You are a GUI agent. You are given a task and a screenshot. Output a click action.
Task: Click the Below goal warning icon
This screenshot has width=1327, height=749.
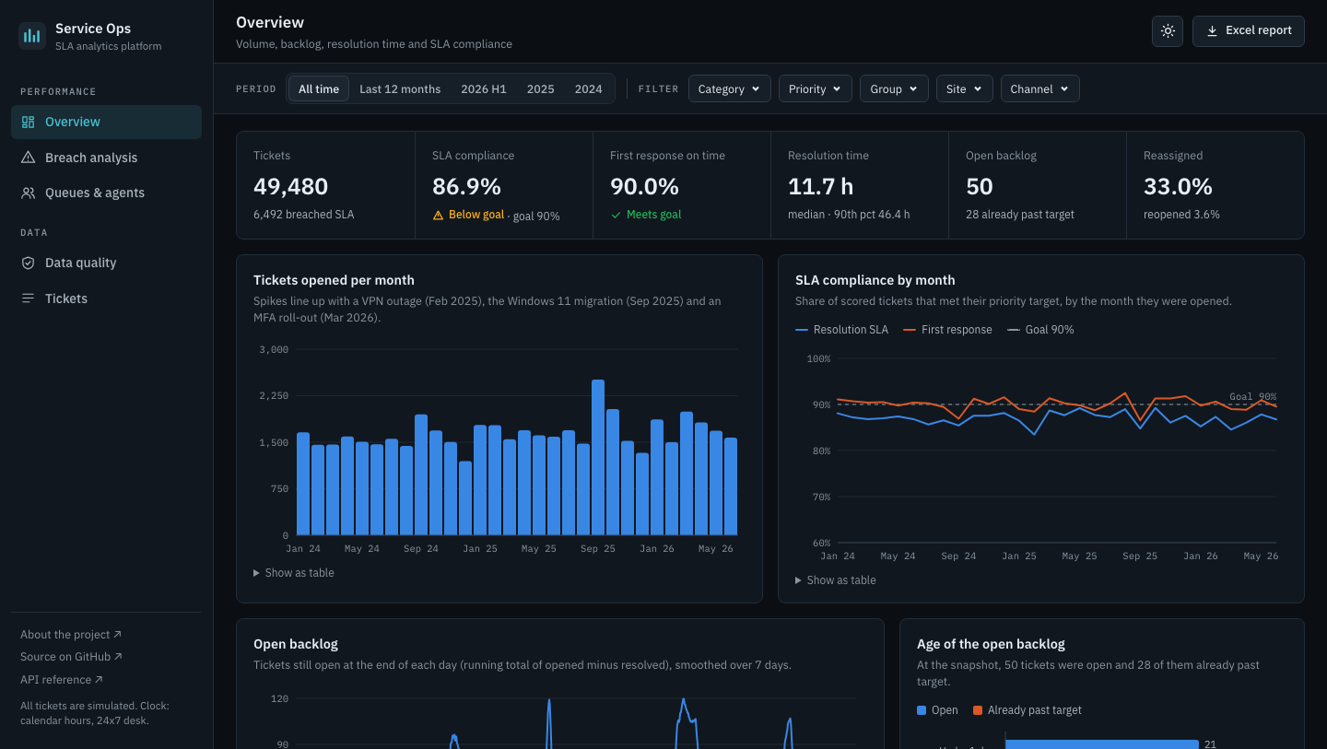coord(439,215)
